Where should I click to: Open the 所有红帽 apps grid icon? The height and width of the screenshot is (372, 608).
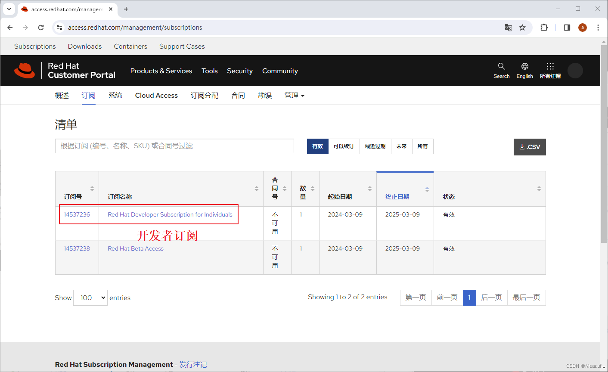(550, 66)
